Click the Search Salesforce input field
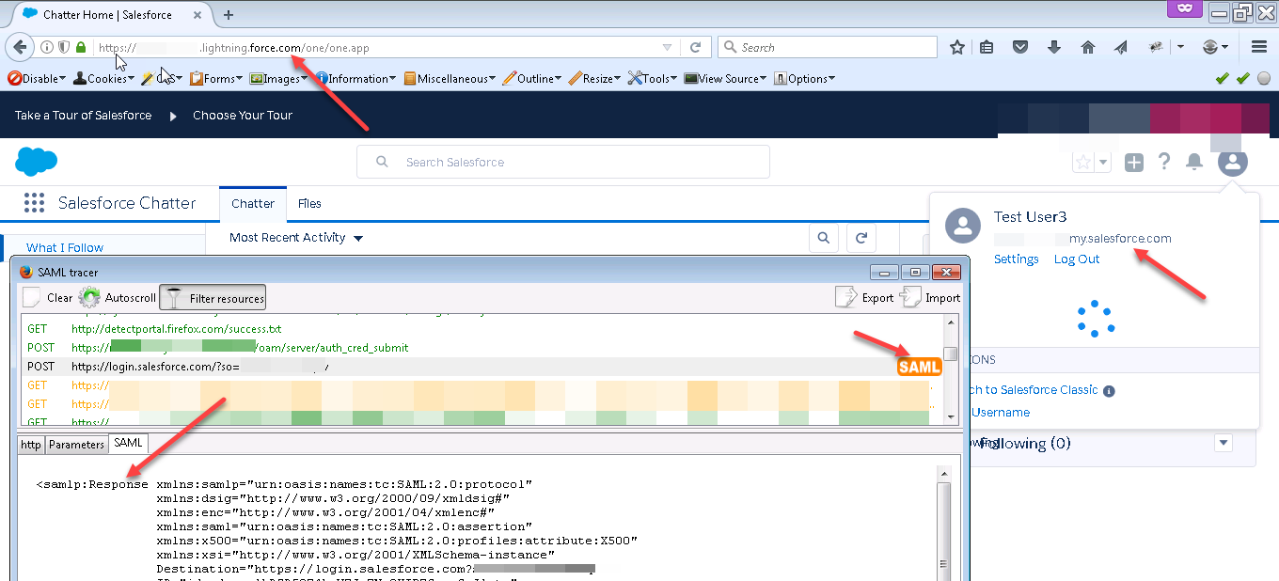The height and width of the screenshot is (581, 1279). 562,162
